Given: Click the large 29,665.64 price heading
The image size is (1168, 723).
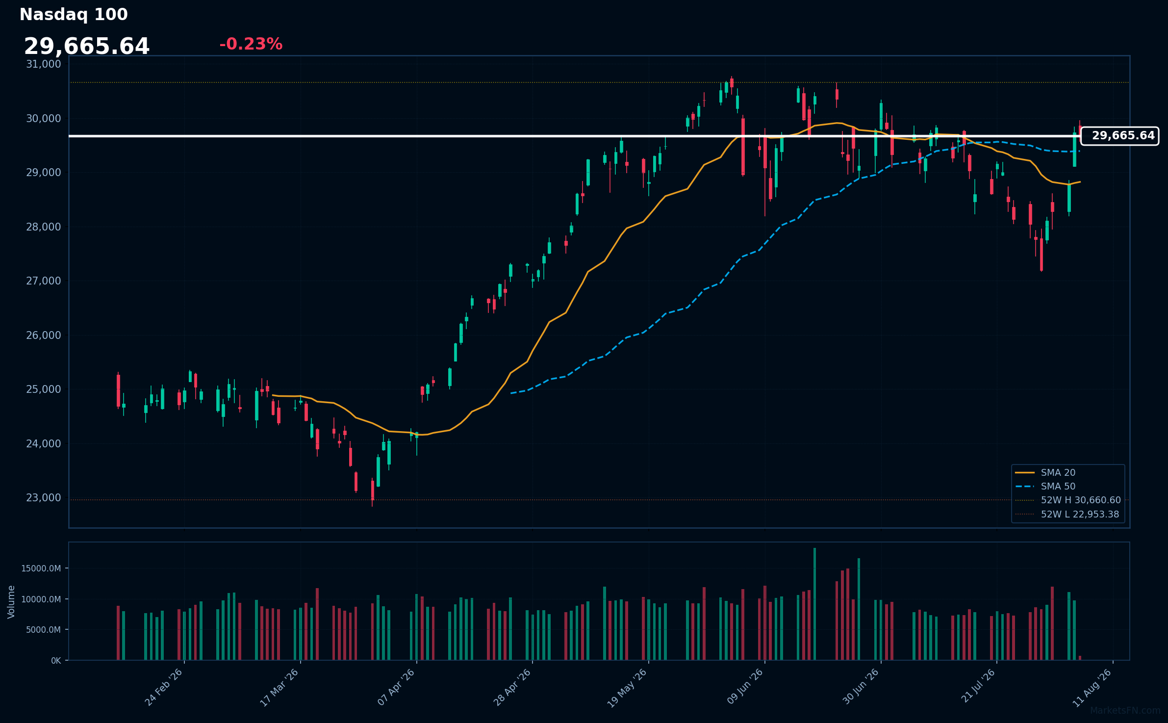Looking at the screenshot, I should click(x=87, y=47).
